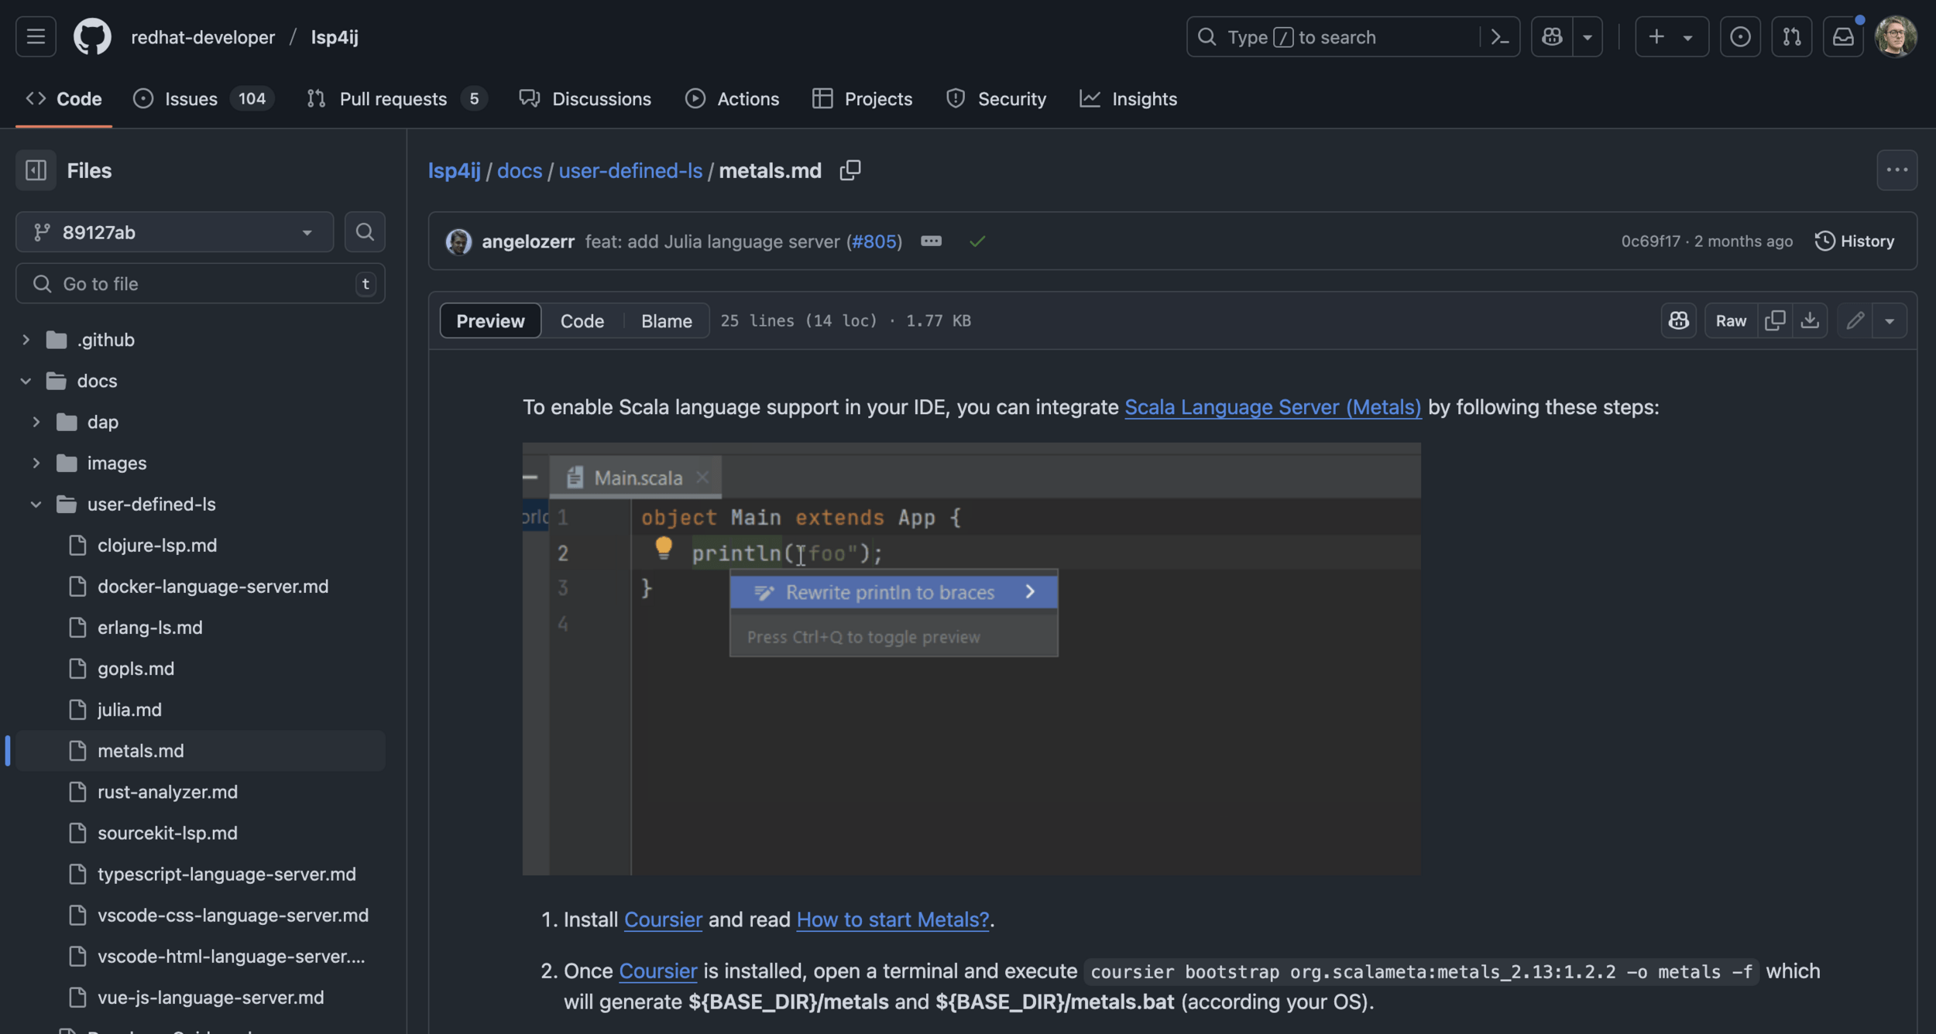Collapse the Files side panel icon
The width and height of the screenshot is (1936, 1034).
coord(36,170)
